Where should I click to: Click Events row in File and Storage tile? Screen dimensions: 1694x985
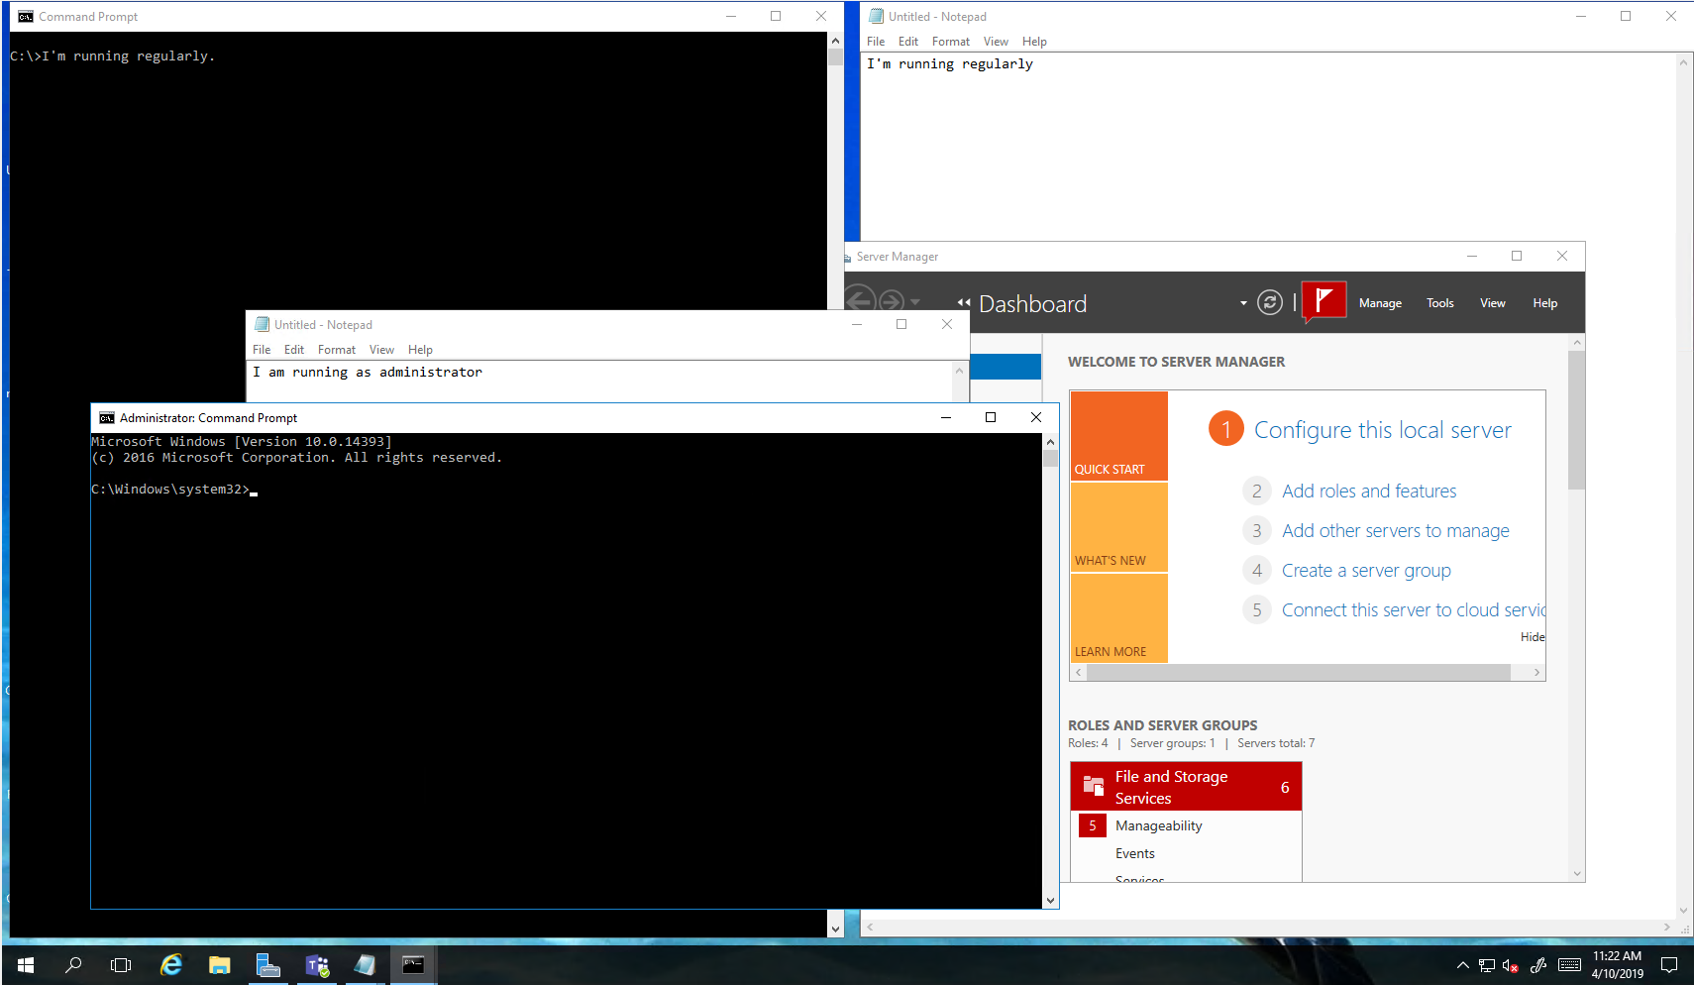[1135, 853]
